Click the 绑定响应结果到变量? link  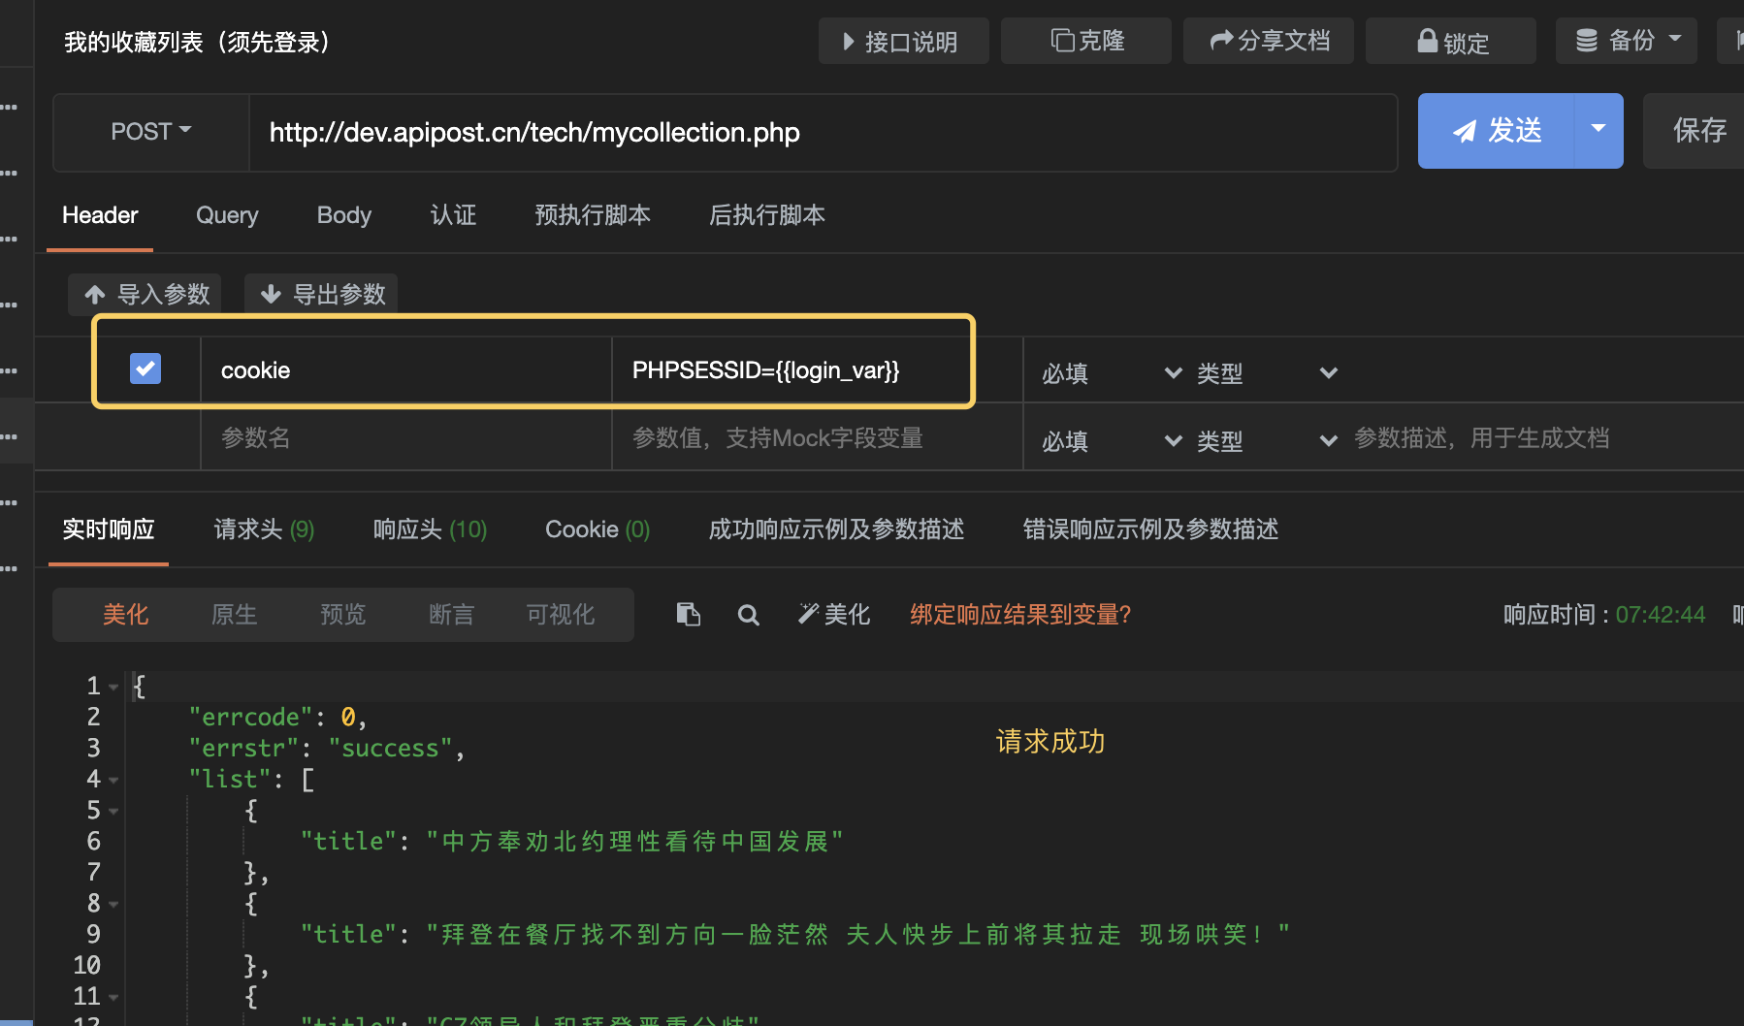(1020, 615)
